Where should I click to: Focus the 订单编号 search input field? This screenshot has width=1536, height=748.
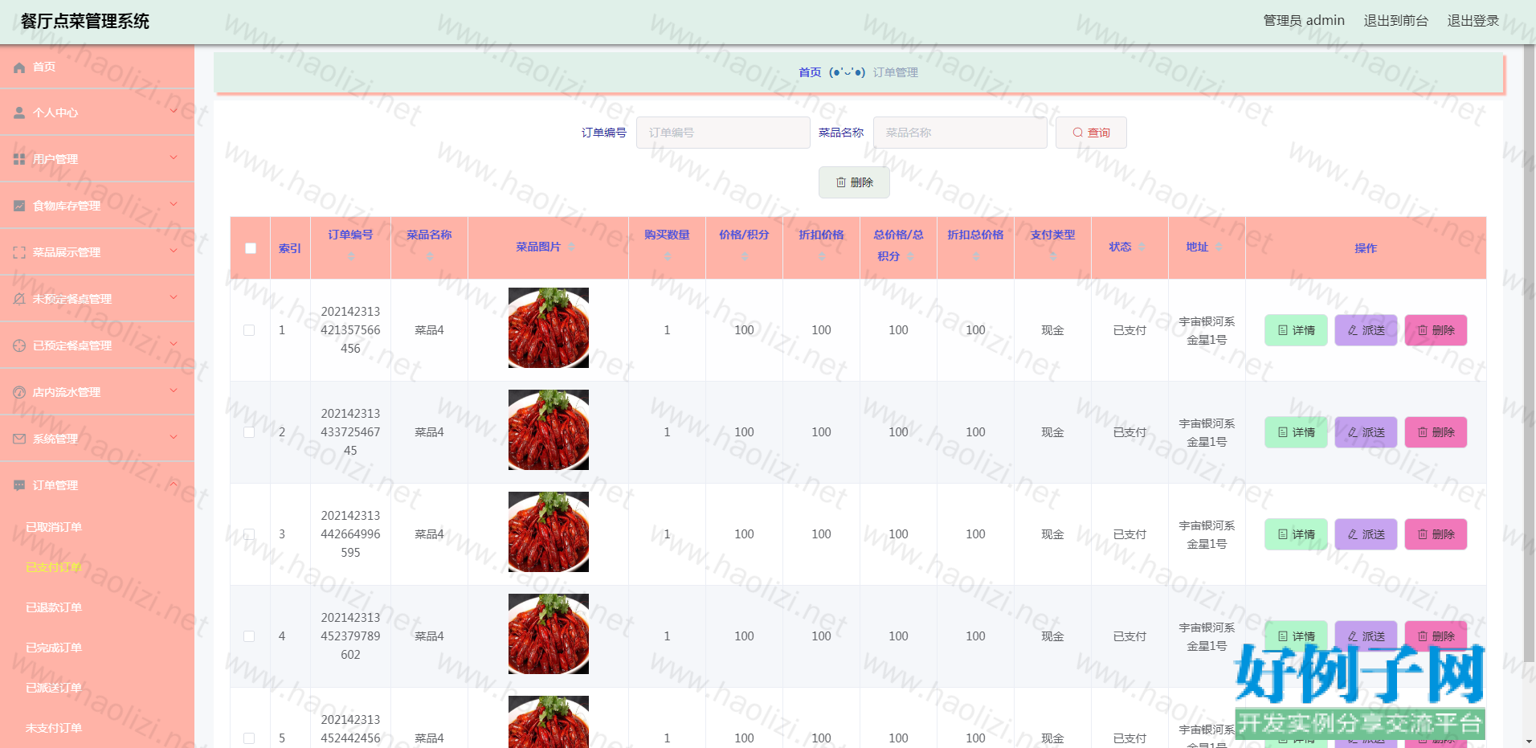(x=722, y=133)
